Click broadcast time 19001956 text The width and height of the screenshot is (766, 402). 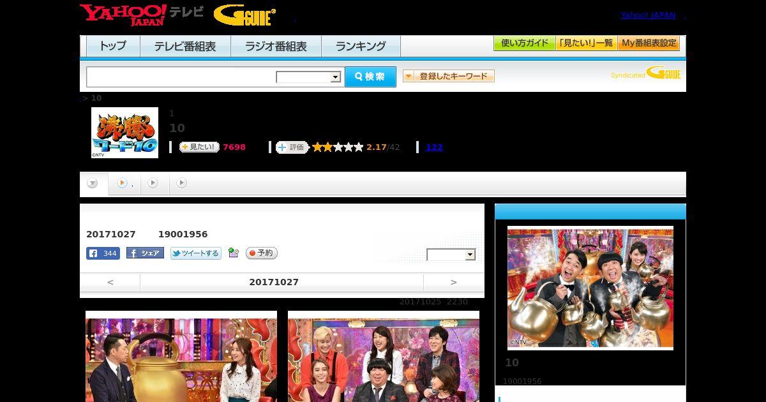pos(183,234)
